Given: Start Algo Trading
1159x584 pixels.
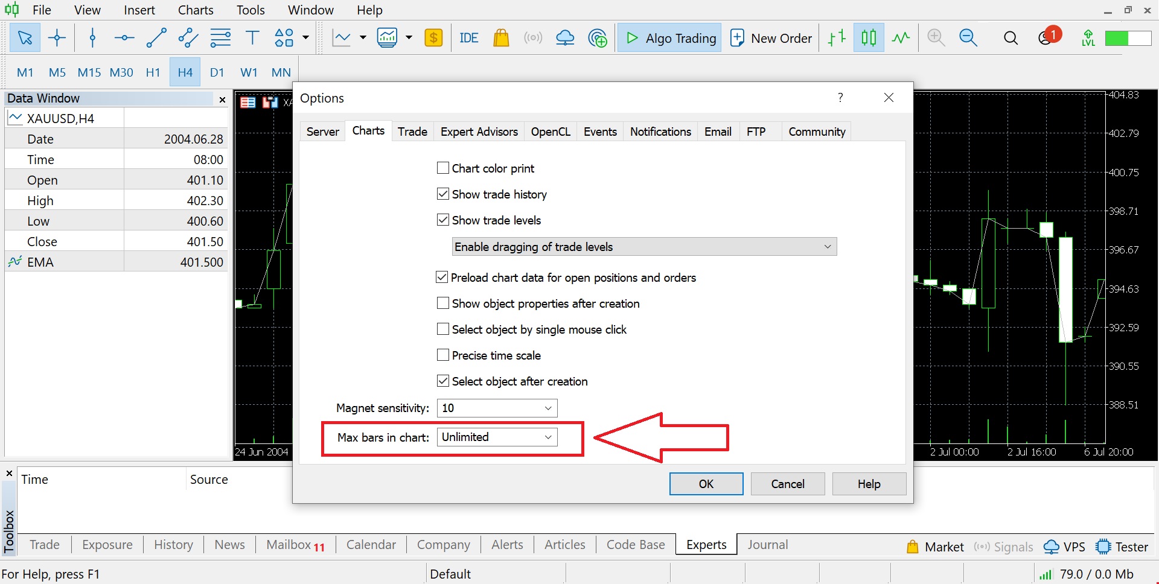Looking at the screenshot, I should click(669, 37).
